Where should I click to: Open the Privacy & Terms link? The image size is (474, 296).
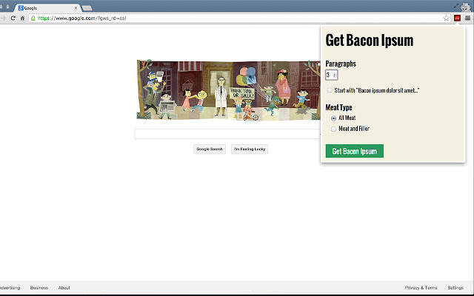click(x=421, y=288)
